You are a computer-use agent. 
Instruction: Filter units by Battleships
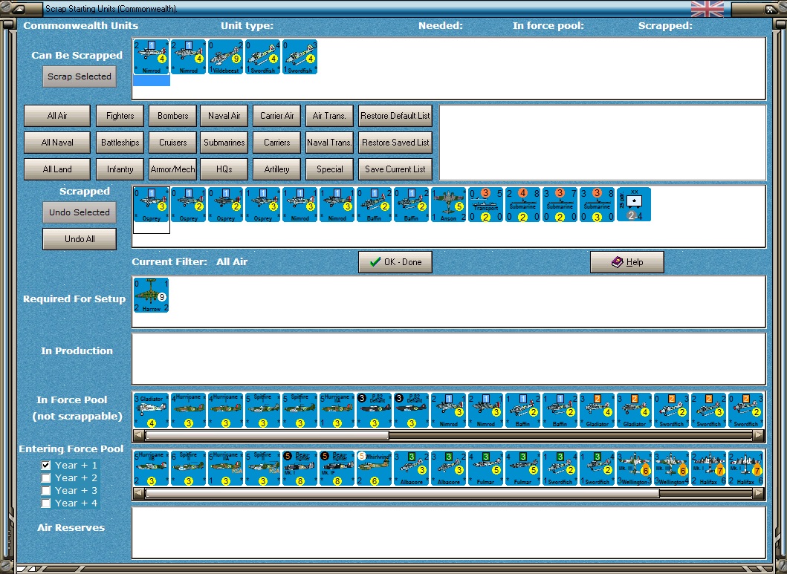click(x=120, y=143)
